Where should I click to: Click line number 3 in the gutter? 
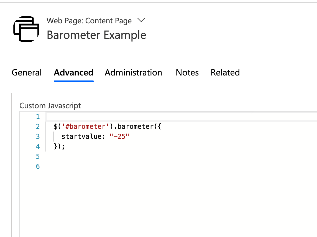[38, 137]
